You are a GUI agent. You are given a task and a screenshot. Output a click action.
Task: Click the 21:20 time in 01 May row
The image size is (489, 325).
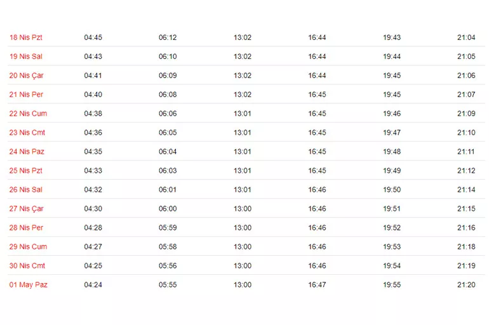(x=466, y=285)
